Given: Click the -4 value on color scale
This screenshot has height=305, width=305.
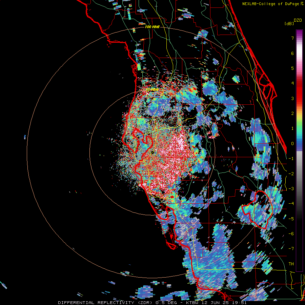Looking at the screenshot, I should pos(291,204).
